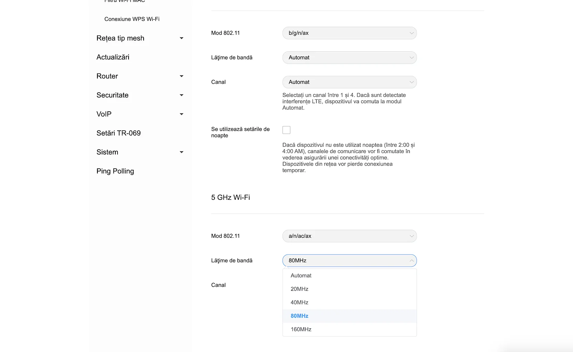Choose the 160MHz bandwidth option

pyautogui.click(x=350, y=329)
